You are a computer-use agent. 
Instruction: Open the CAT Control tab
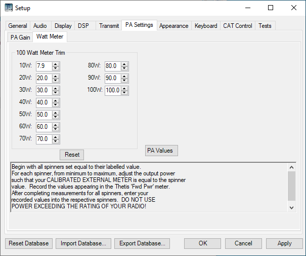tap(238, 26)
